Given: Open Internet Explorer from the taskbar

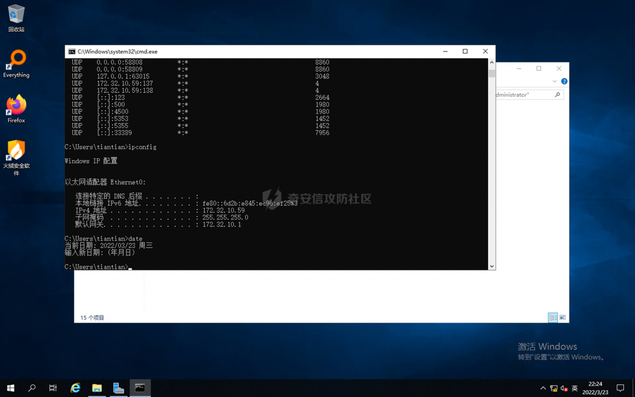Looking at the screenshot, I should (75, 388).
